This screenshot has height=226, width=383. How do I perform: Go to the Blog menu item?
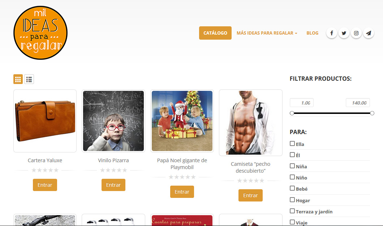pyautogui.click(x=313, y=33)
